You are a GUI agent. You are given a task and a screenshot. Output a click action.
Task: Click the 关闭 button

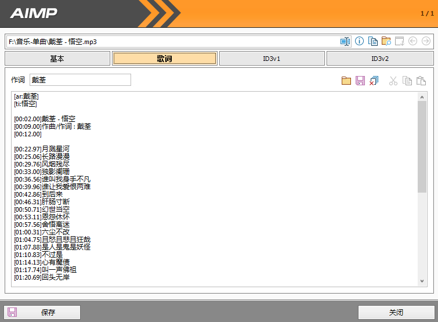click(396, 312)
